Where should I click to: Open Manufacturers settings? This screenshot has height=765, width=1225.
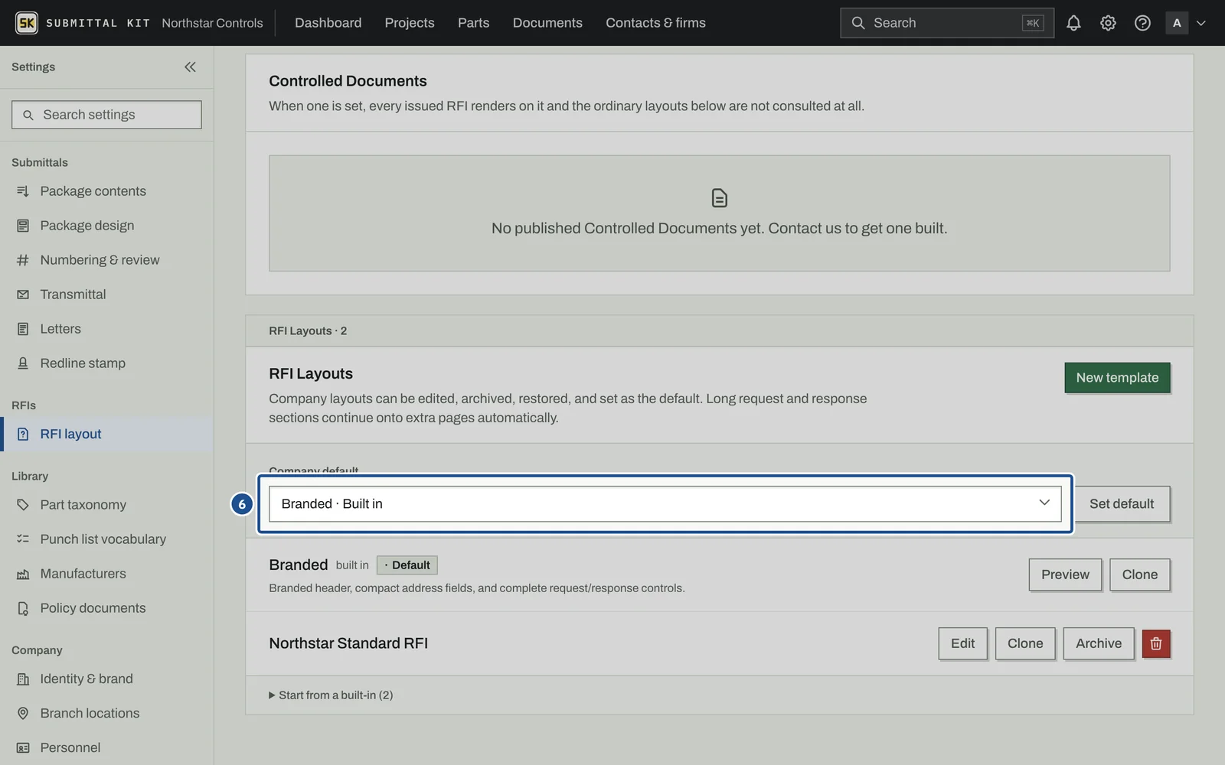click(x=106, y=574)
